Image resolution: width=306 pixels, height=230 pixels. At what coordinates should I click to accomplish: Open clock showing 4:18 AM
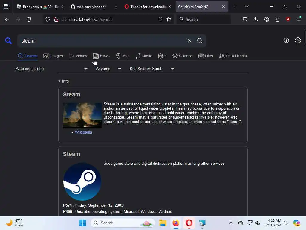pyautogui.click(x=273, y=223)
